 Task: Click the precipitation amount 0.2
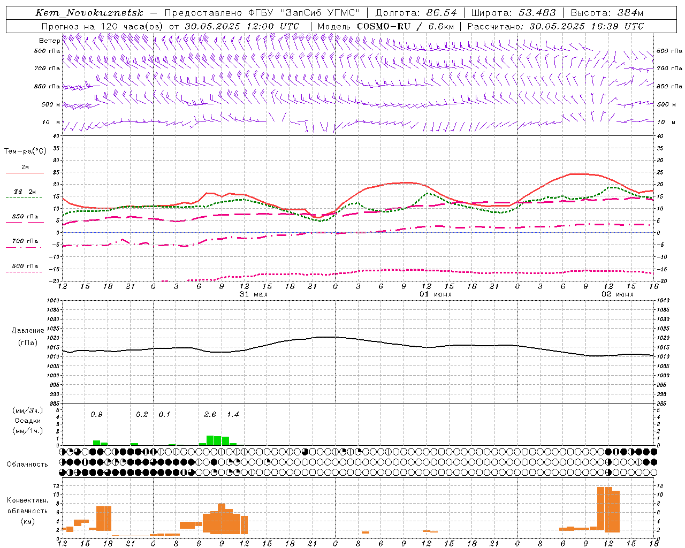click(142, 415)
